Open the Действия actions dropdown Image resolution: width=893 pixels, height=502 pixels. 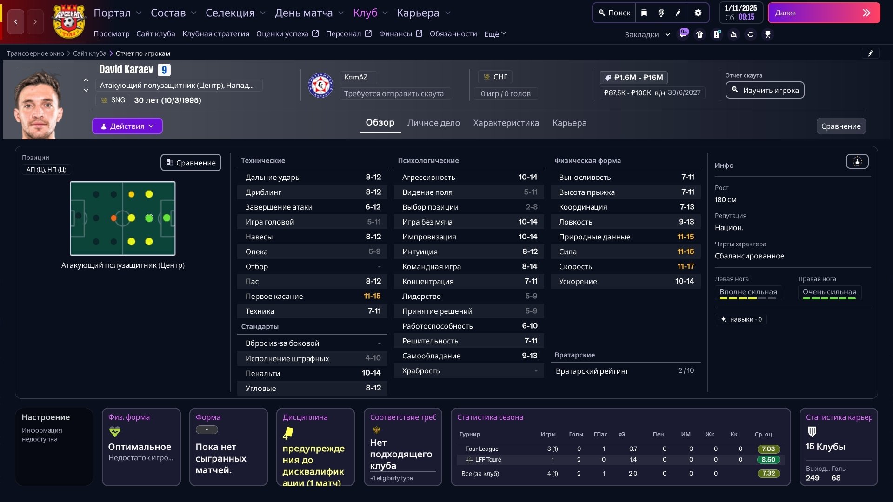(x=127, y=126)
